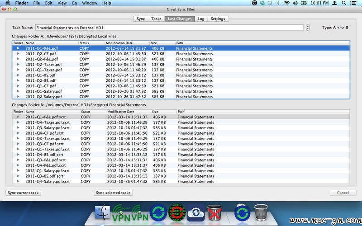Image resolution: width=362 pixels, height=226 pixels.
Task: Open the Help menu
Action: 107,3
